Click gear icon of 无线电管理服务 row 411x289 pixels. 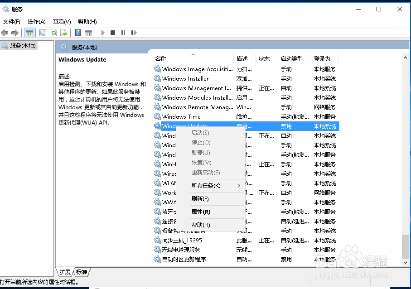click(157, 250)
